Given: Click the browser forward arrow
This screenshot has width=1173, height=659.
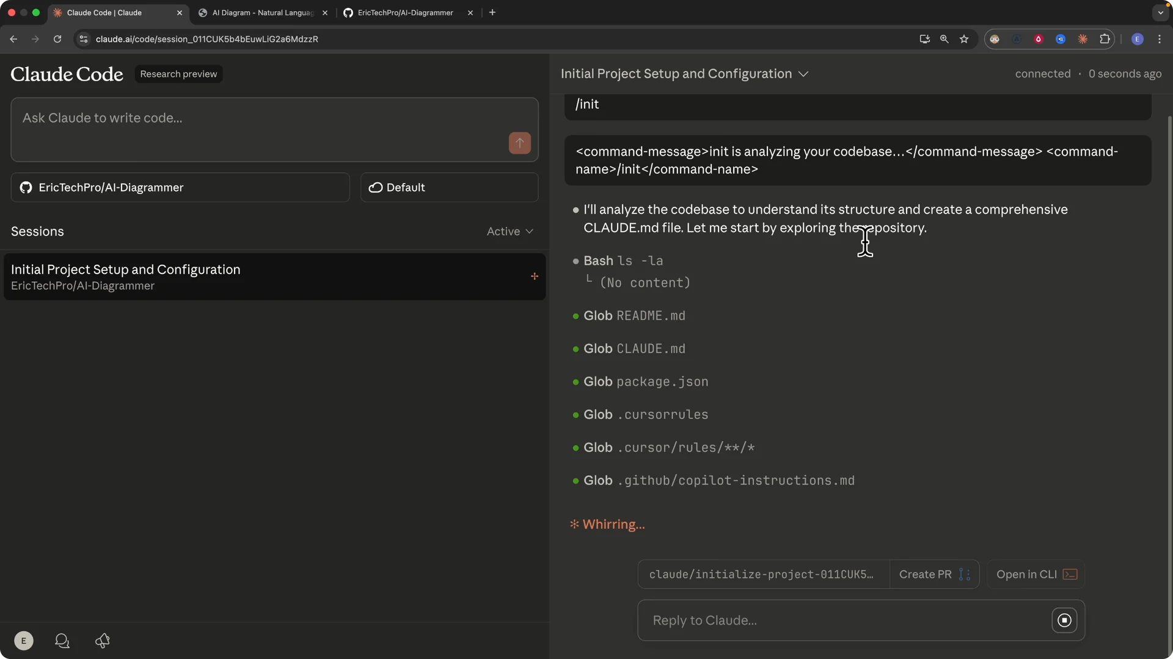Looking at the screenshot, I should [35, 39].
